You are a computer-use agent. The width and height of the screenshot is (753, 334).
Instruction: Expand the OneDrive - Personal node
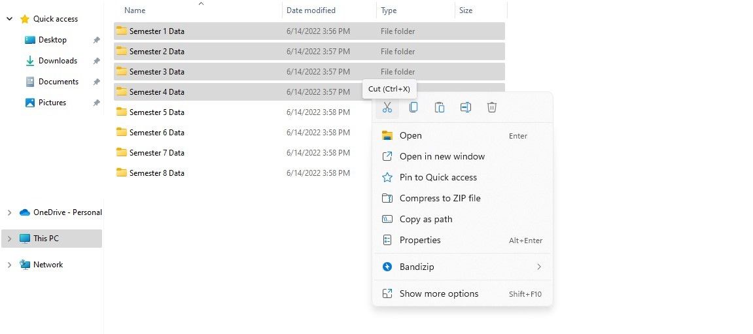pos(9,212)
